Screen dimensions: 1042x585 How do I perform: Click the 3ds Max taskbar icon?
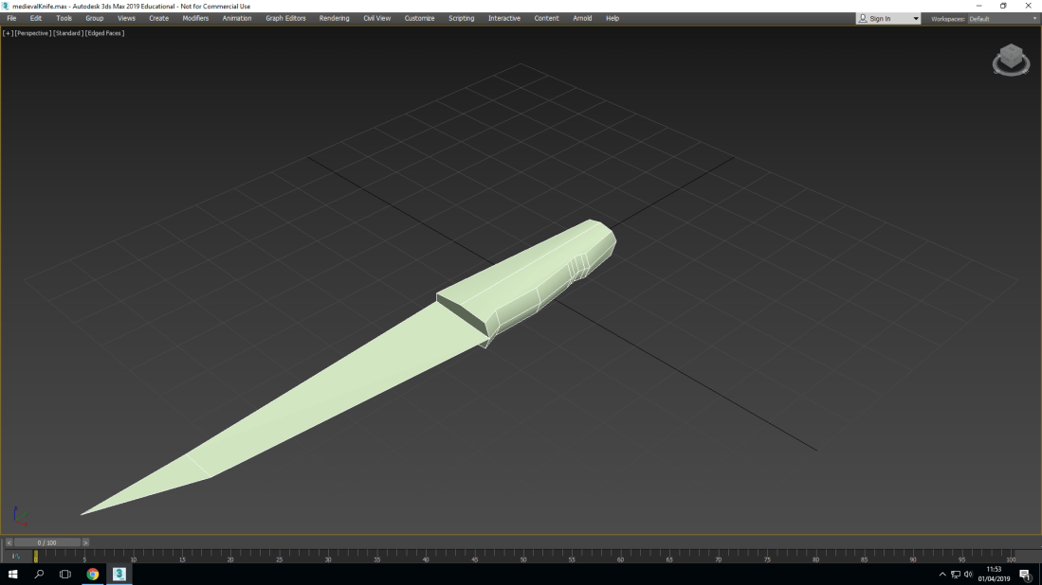119,574
